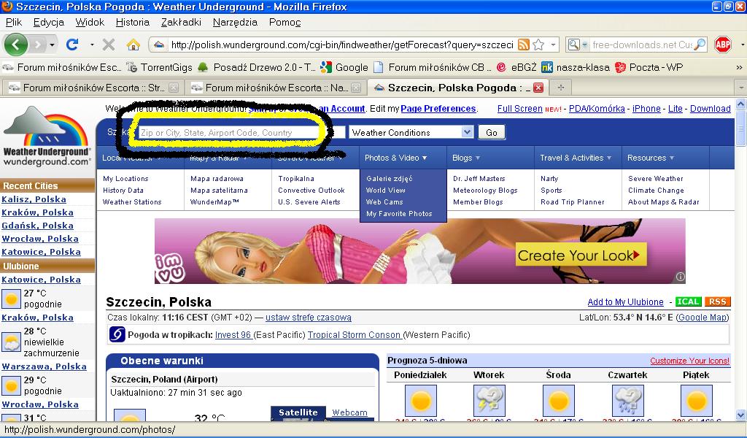Open the Zakładki menu
747x438 pixels.
[x=181, y=22]
